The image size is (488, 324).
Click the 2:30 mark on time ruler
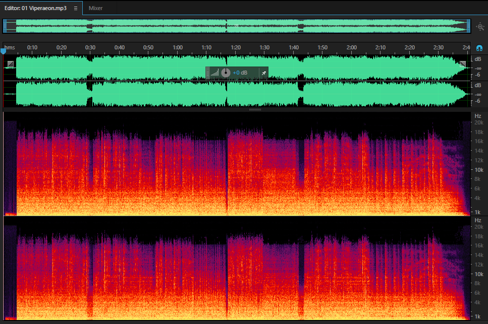(x=439, y=47)
